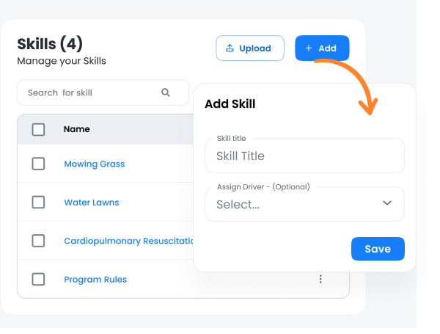Focus the Skill Title input field
Screen dimensions: 440x334
coord(304,156)
